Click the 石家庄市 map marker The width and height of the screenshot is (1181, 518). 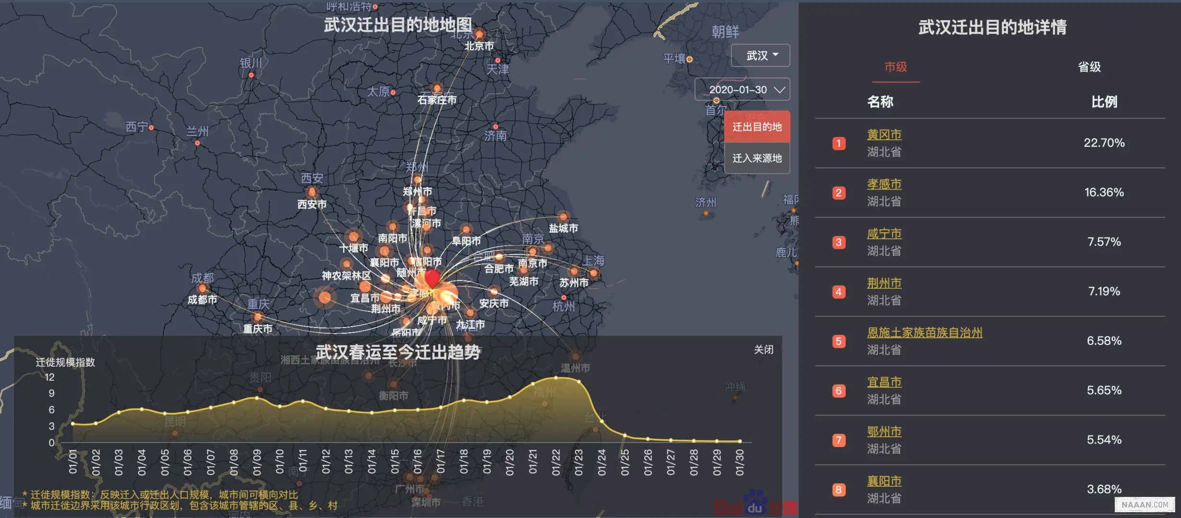click(437, 88)
